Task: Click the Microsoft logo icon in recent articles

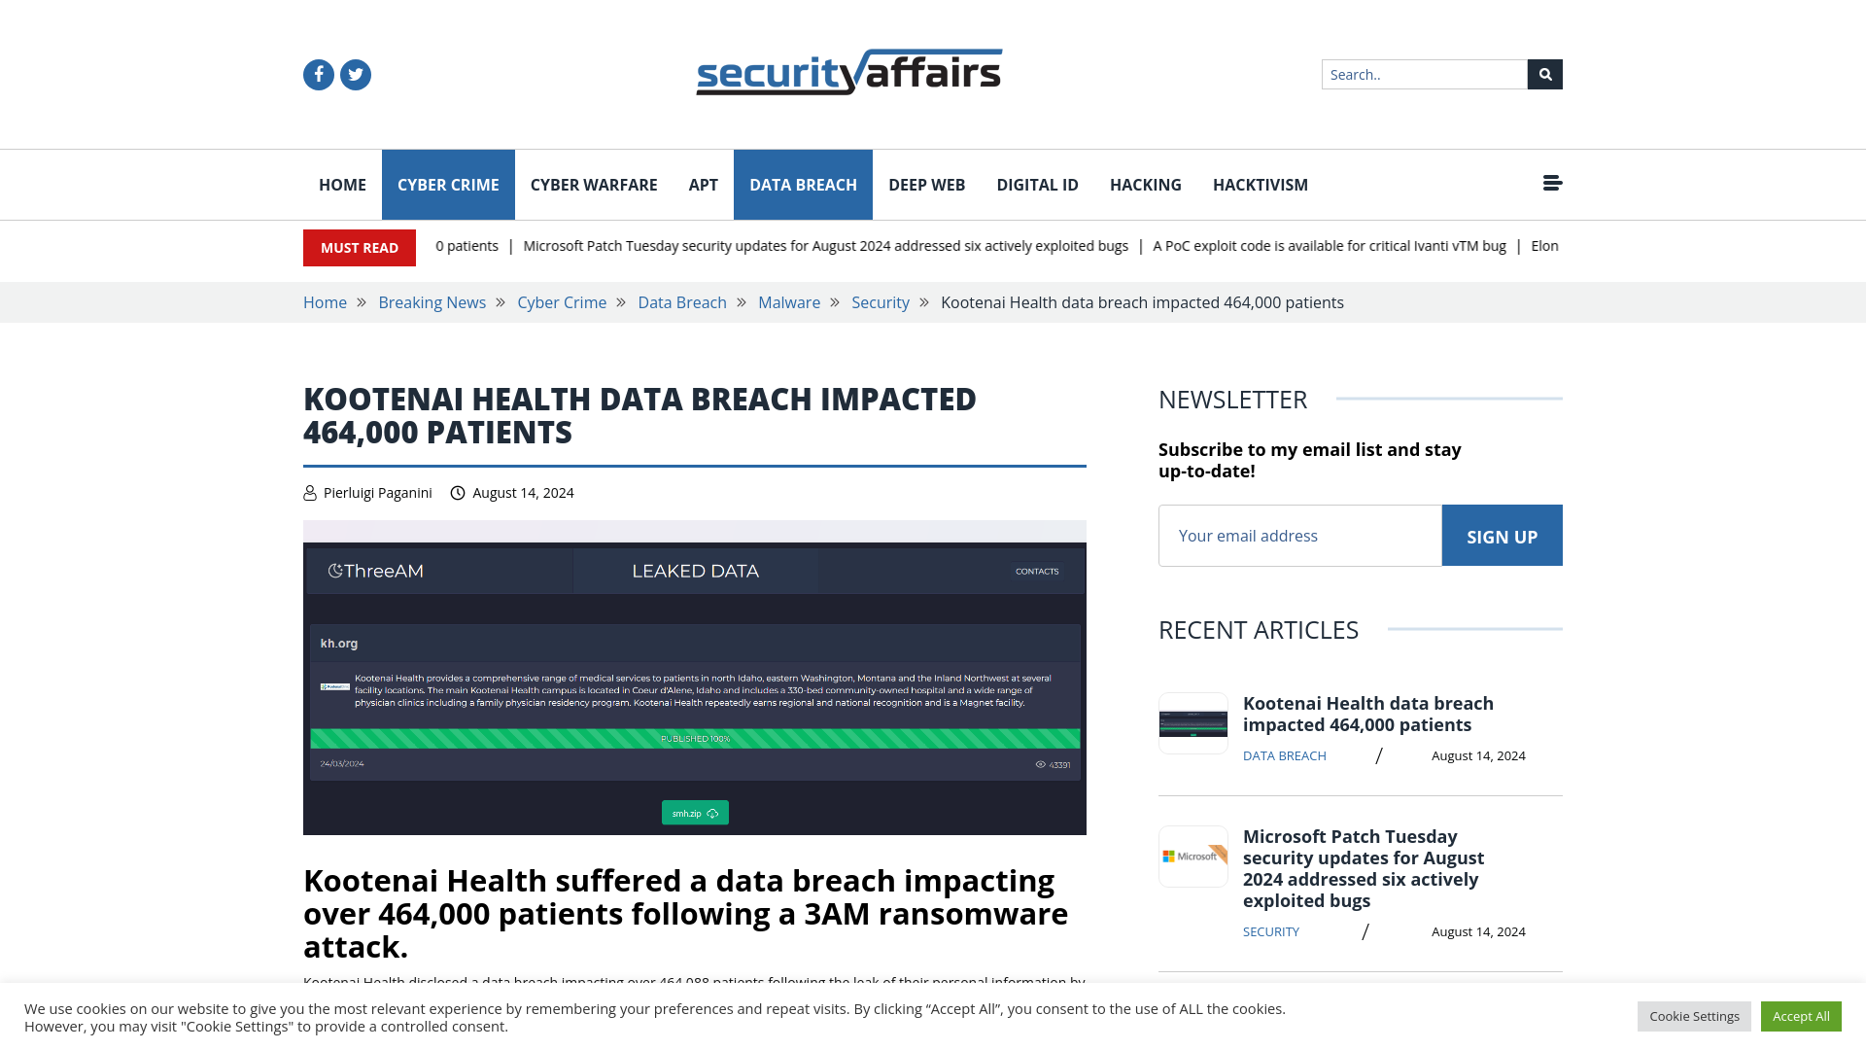Action: point(1193,856)
